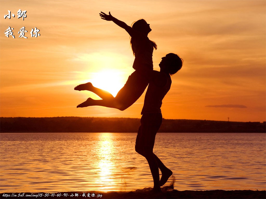The height and width of the screenshot is (199, 266).
Task: Open the w.5a8.com image URL link
Action: (x=52, y=195)
